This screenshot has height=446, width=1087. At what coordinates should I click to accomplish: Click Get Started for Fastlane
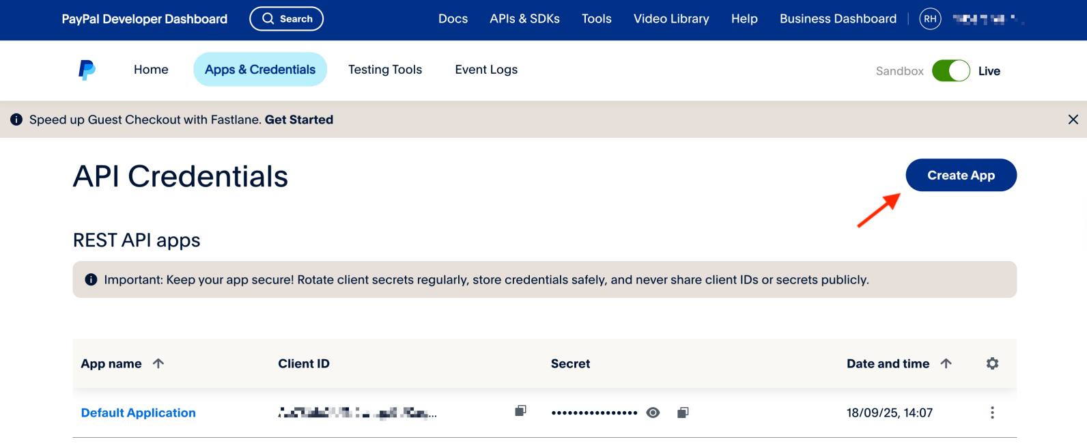[298, 120]
